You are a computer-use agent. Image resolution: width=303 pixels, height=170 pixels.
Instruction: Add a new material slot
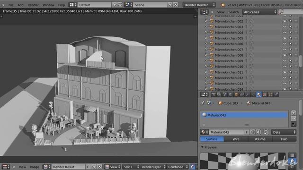pyautogui.click(x=294, y=113)
